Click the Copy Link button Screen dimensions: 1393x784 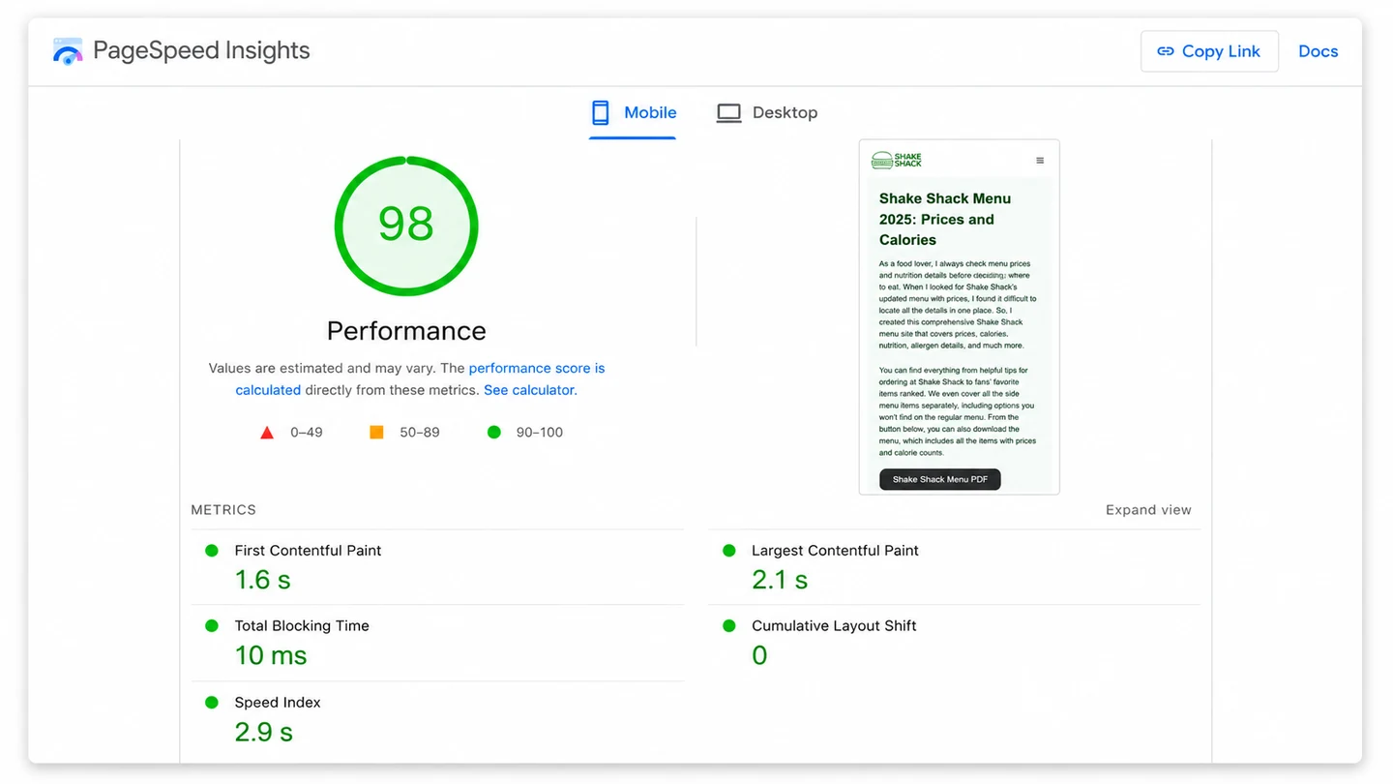pyautogui.click(x=1209, y=51)
